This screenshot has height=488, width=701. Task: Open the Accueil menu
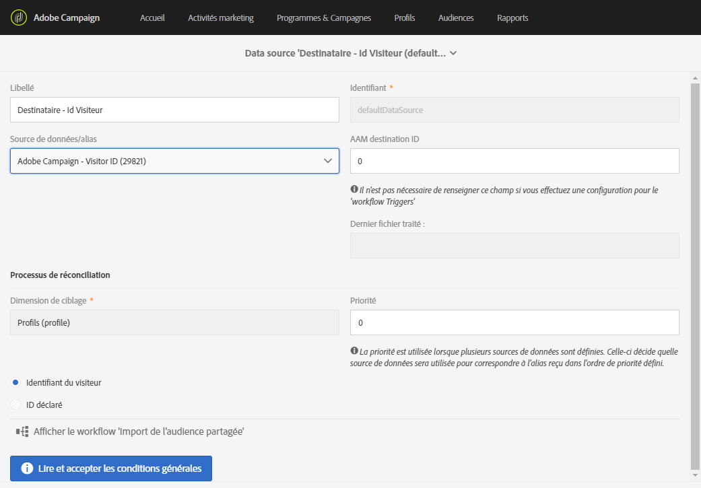pyautogui.click(x=152, y=18)
